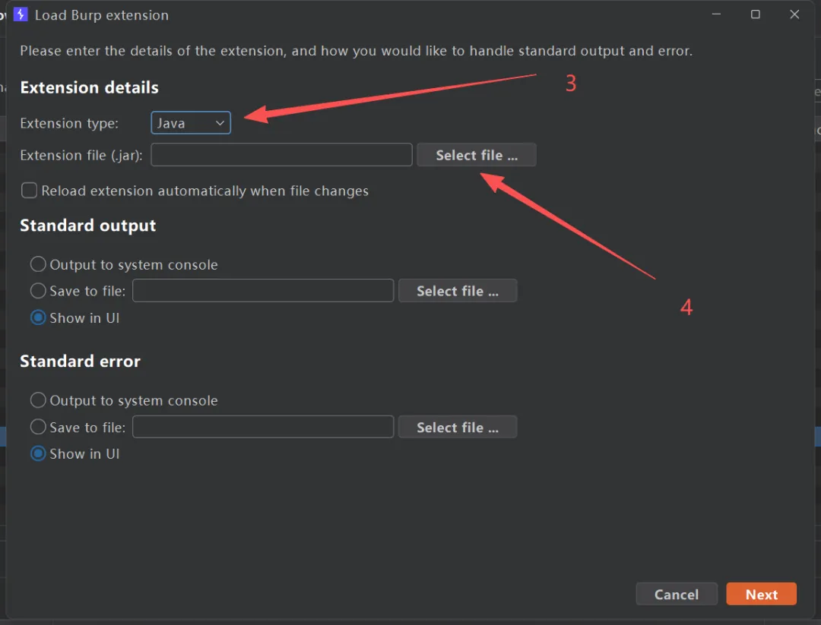Select Standard output 'Show in UI' radio
This screenshot has height=625, width=821.
tap(38, 318)
